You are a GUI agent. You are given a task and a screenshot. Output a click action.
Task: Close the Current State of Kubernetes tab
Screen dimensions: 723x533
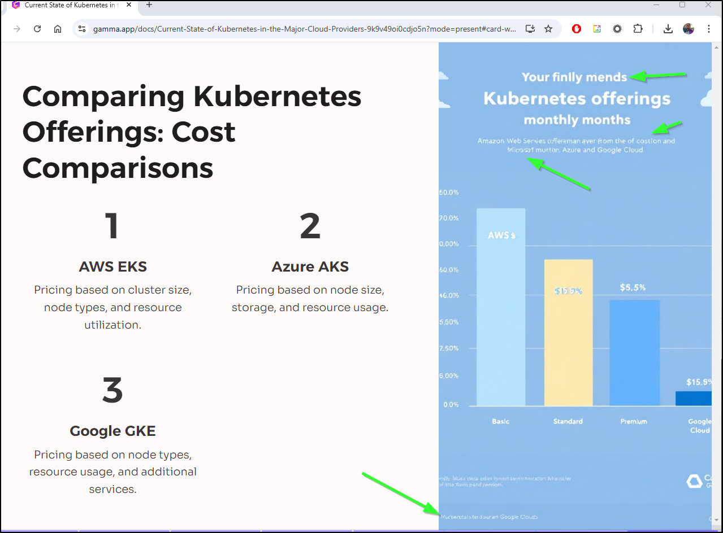point(130,5)
